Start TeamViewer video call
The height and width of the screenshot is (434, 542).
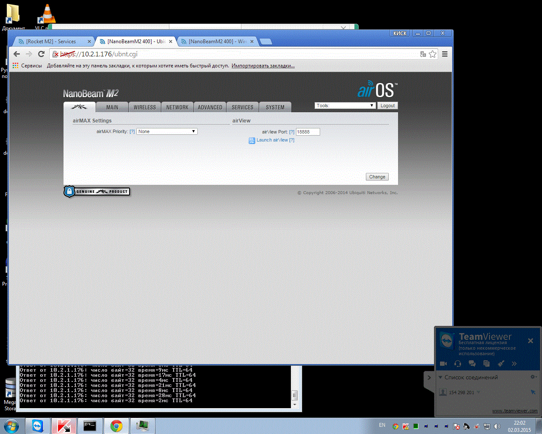click(444, 364)
